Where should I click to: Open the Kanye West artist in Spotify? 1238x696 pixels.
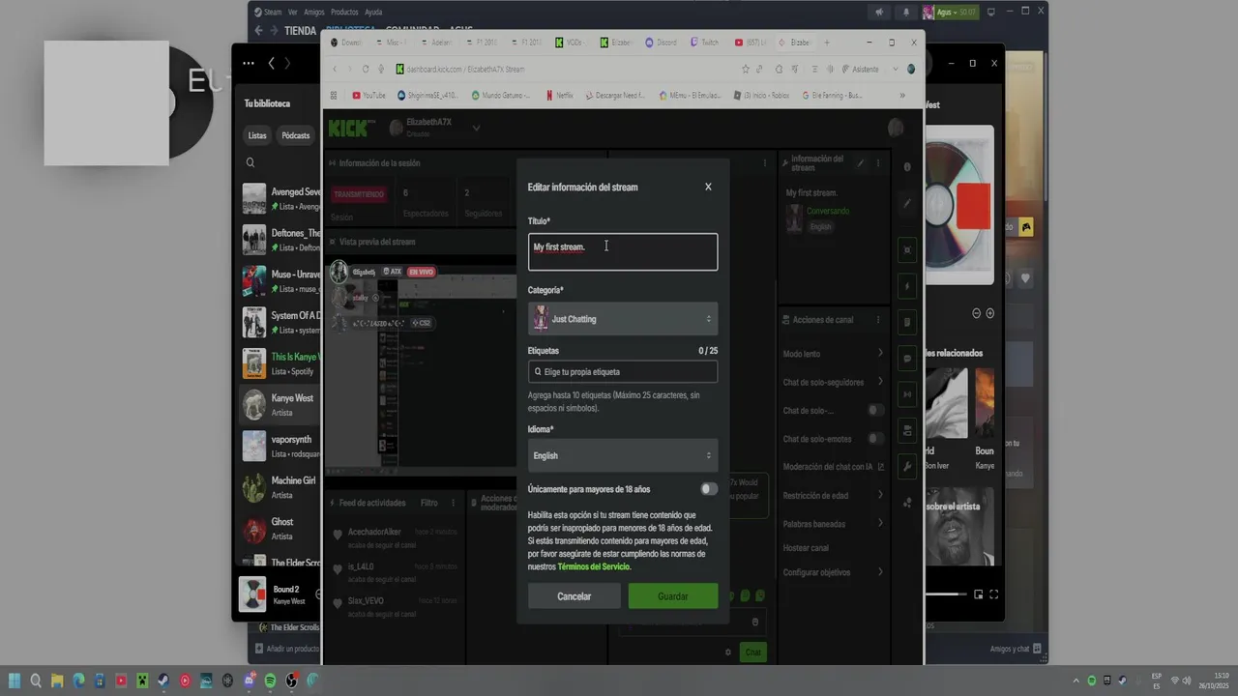pos(279,405)
